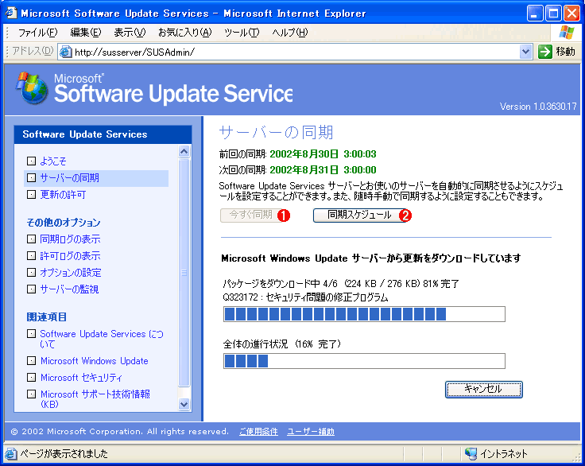The width and height of the screenshot is (585, 466).
Task: Click the サーバーの同期 page heading
Action: click(x=276, y=132)
